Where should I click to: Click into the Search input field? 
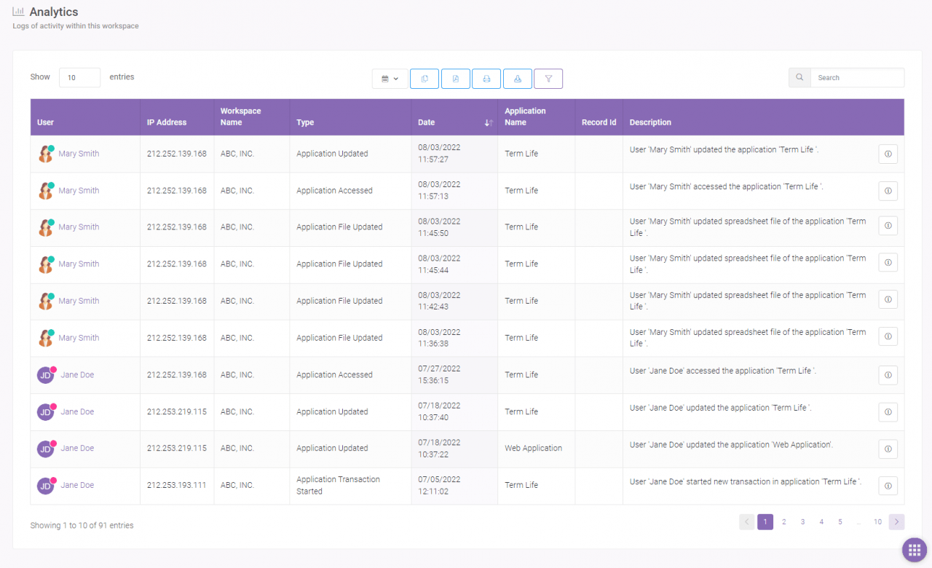857,78
